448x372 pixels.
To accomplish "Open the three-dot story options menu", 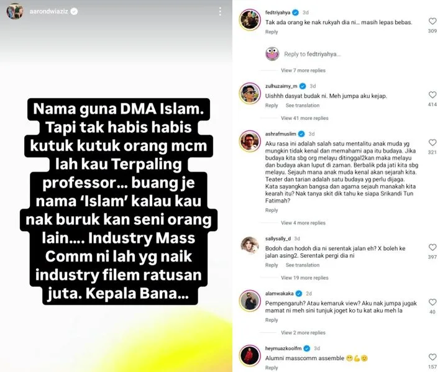I will (220, 11).
